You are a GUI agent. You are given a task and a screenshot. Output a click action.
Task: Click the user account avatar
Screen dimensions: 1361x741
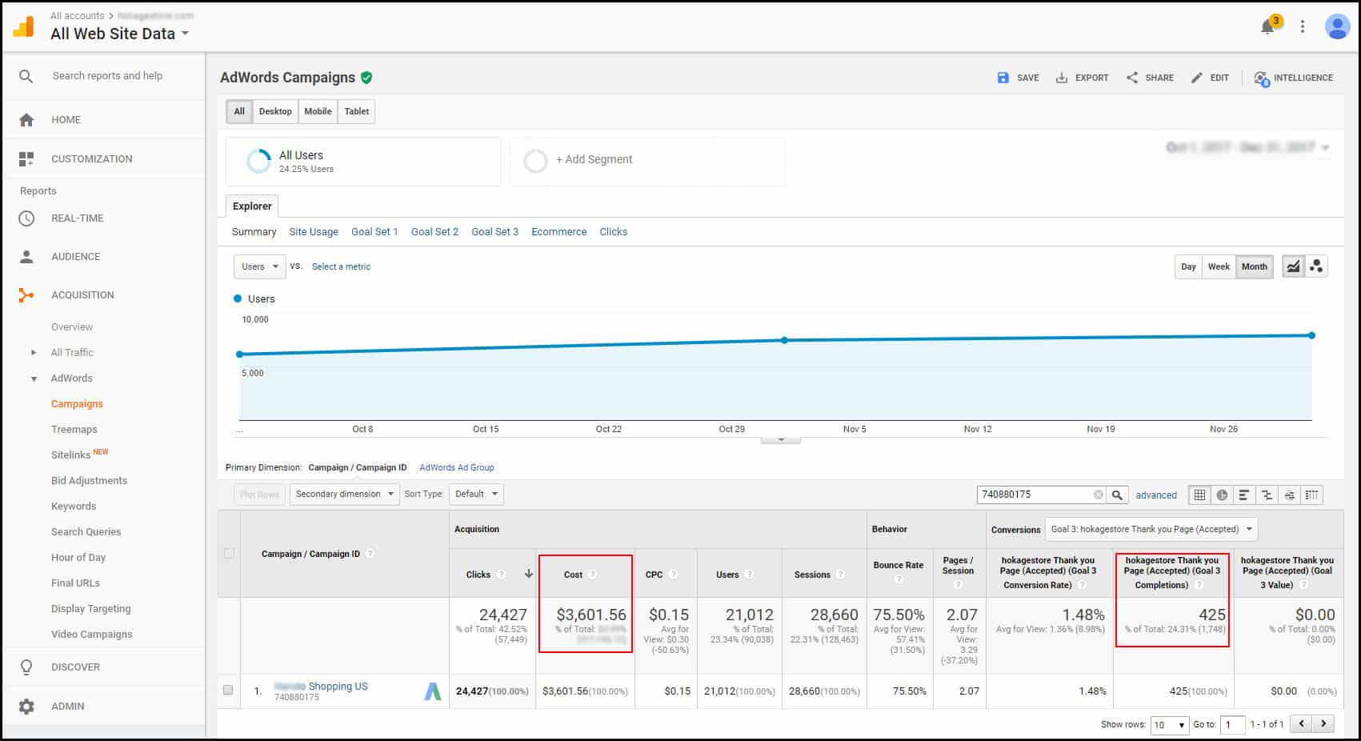tap(1337, 26)
